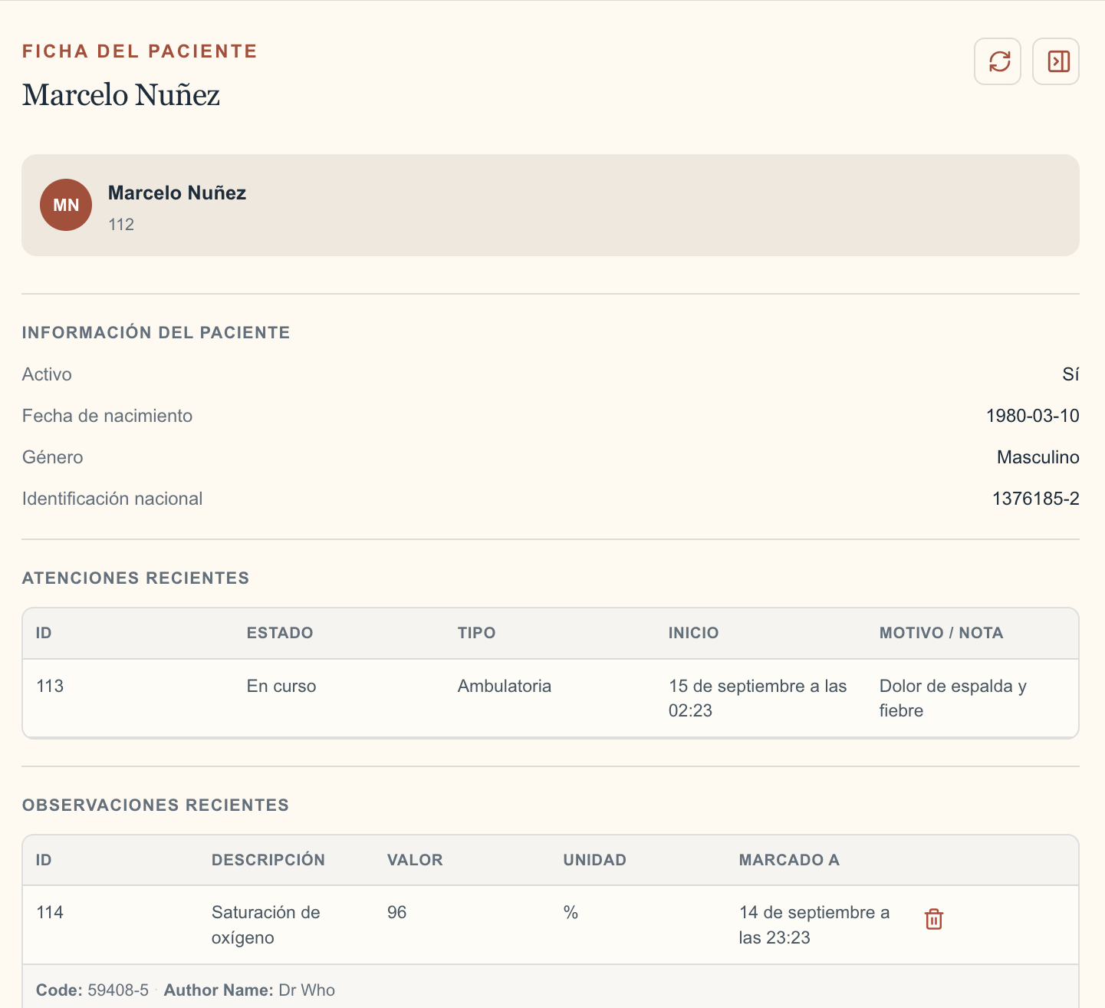The height and width of the screenshot is (1008, 1105).
Task: Click the TIPO column header
Action: click(x=477, y=633)
